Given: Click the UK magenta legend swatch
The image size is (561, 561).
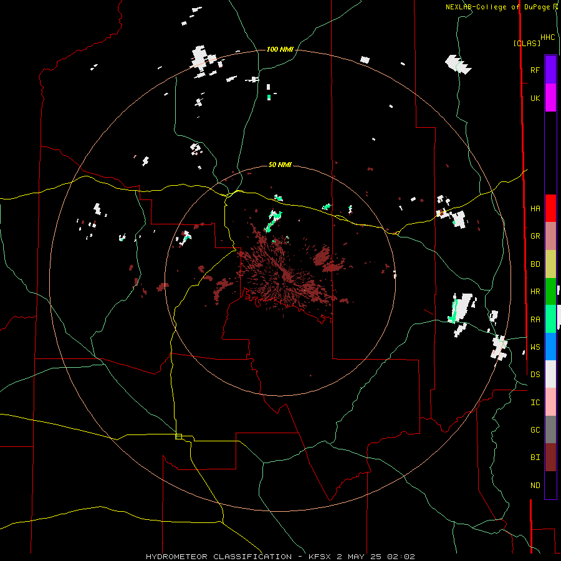Looking at the screenshot, I should coord(550,98).
